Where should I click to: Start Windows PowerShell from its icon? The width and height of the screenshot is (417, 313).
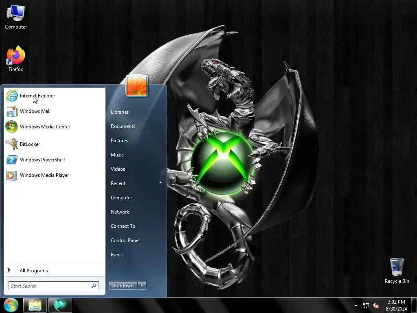click(x=12, y=160)
